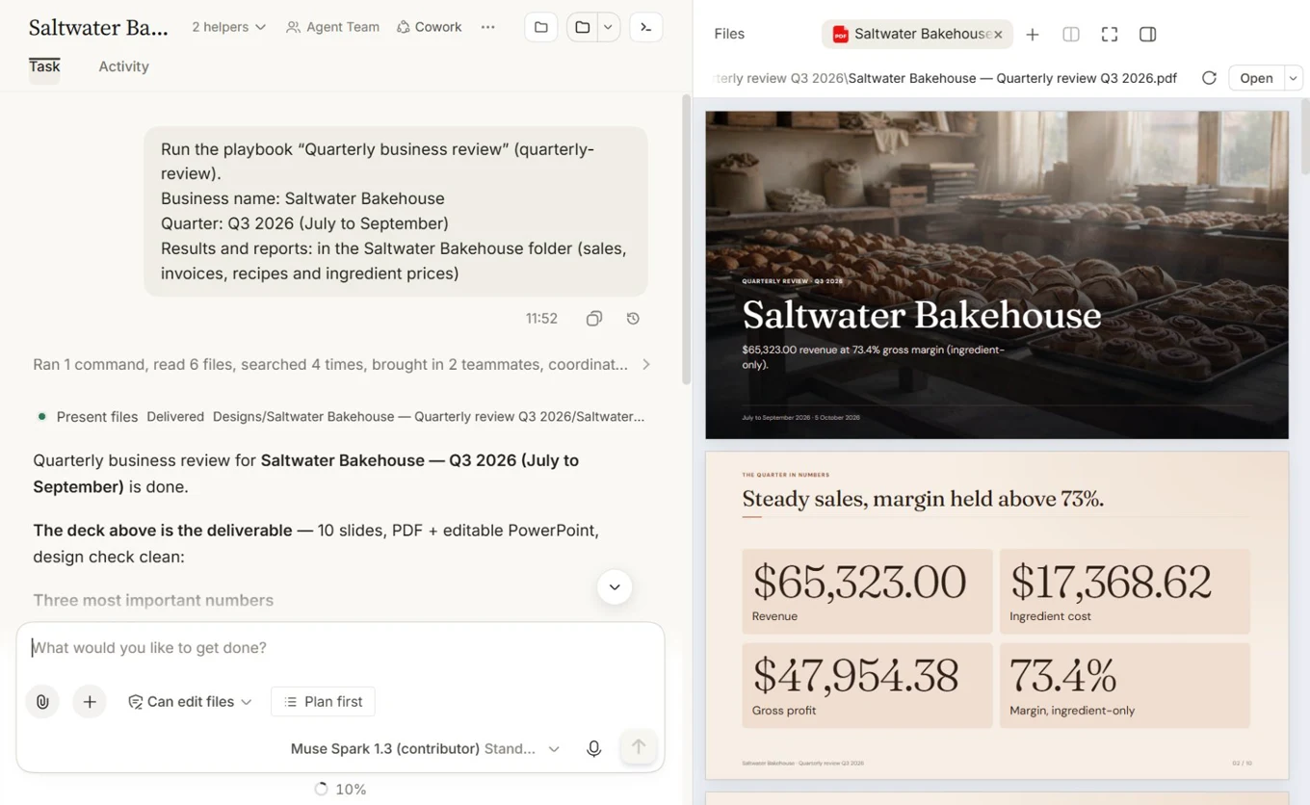Click the fullscreen expand icon
This screenshot has height=805, width=1310.
1110,35
